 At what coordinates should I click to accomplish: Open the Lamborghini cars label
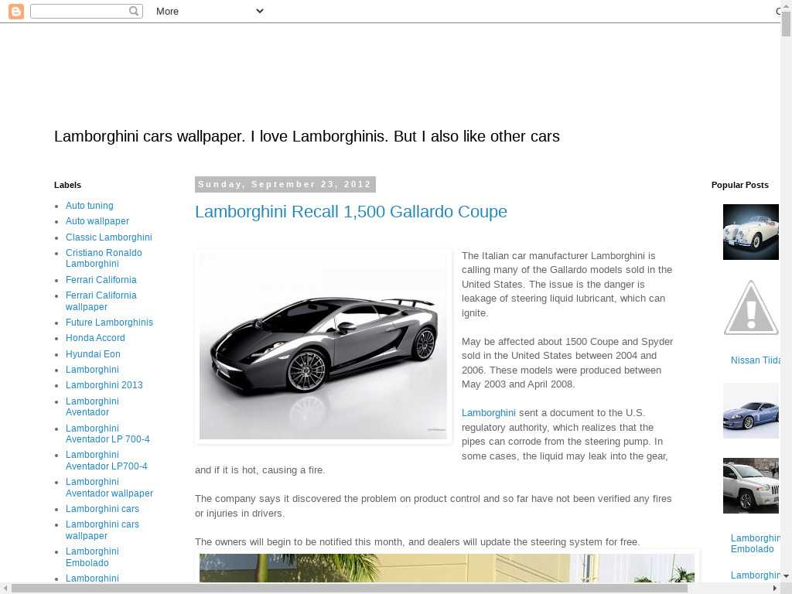[x=102, y=509]
